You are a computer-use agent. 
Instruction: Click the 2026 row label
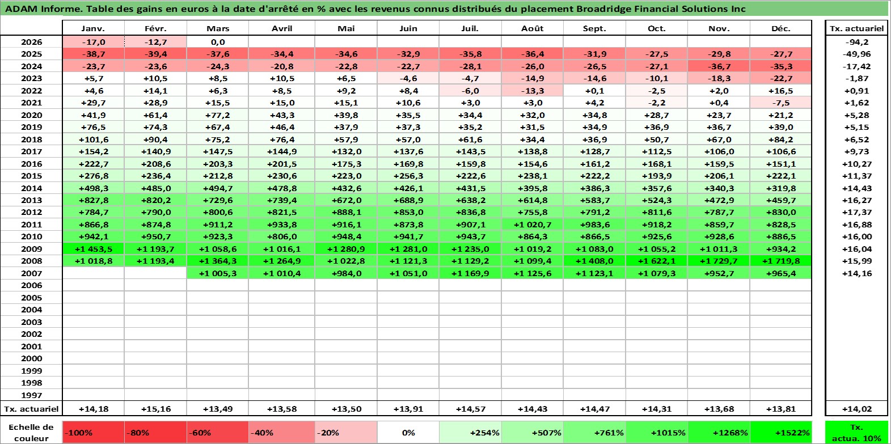point(31,42)
